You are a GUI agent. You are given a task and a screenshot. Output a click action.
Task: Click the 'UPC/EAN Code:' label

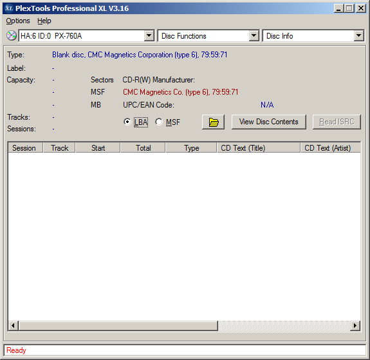[x=149, y=104]
